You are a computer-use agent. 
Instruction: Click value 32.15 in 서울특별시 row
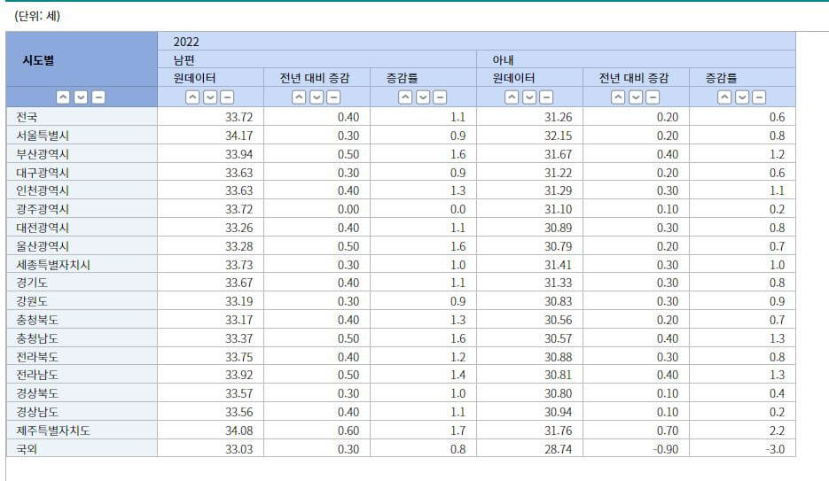click(x=559, y=136)
